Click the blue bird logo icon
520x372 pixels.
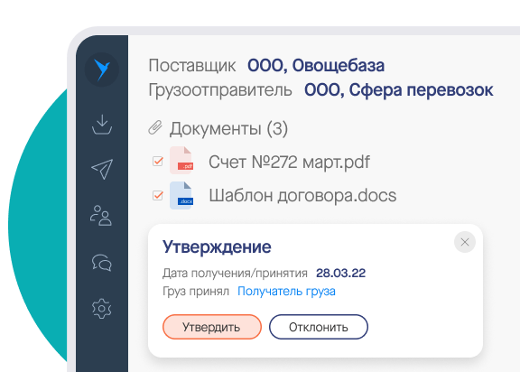pyautogui.click(x=102, y=70)
